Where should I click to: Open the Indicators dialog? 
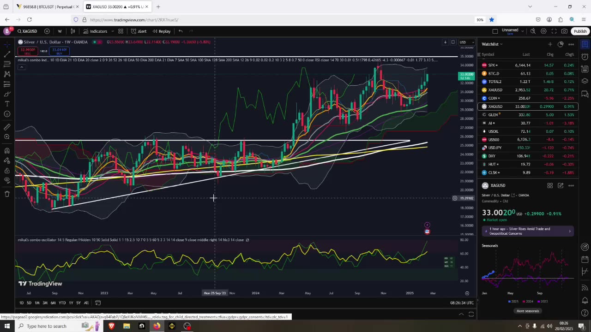[95, 31]
